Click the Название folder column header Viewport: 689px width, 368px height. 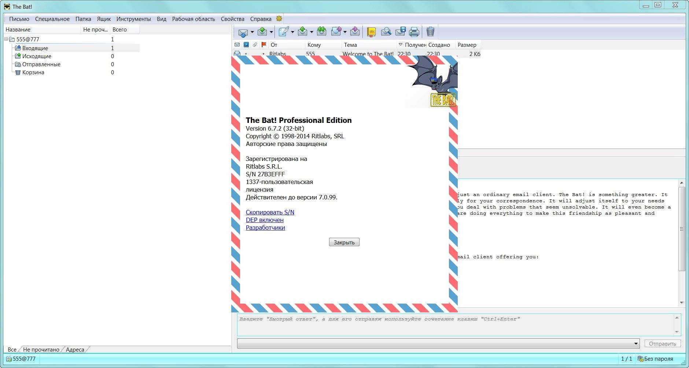point(42,29)
